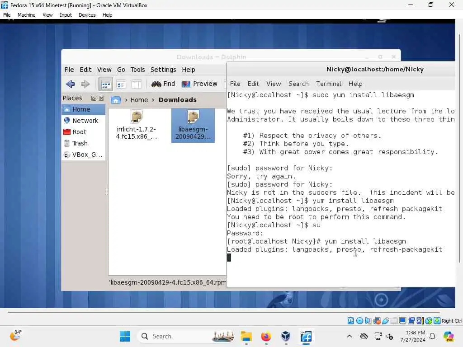Open the terminal's Edit menu
Viewport: 463px width, 347px height.
(253, 84)
